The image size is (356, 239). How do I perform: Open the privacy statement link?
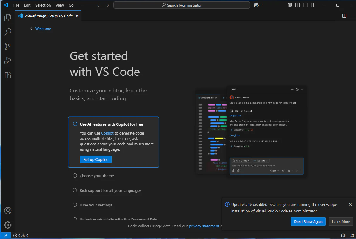(x=204, y=226)
